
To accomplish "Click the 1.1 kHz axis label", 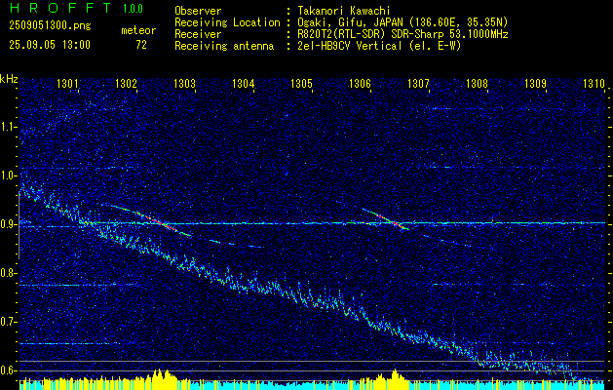I will click(9, 127).
